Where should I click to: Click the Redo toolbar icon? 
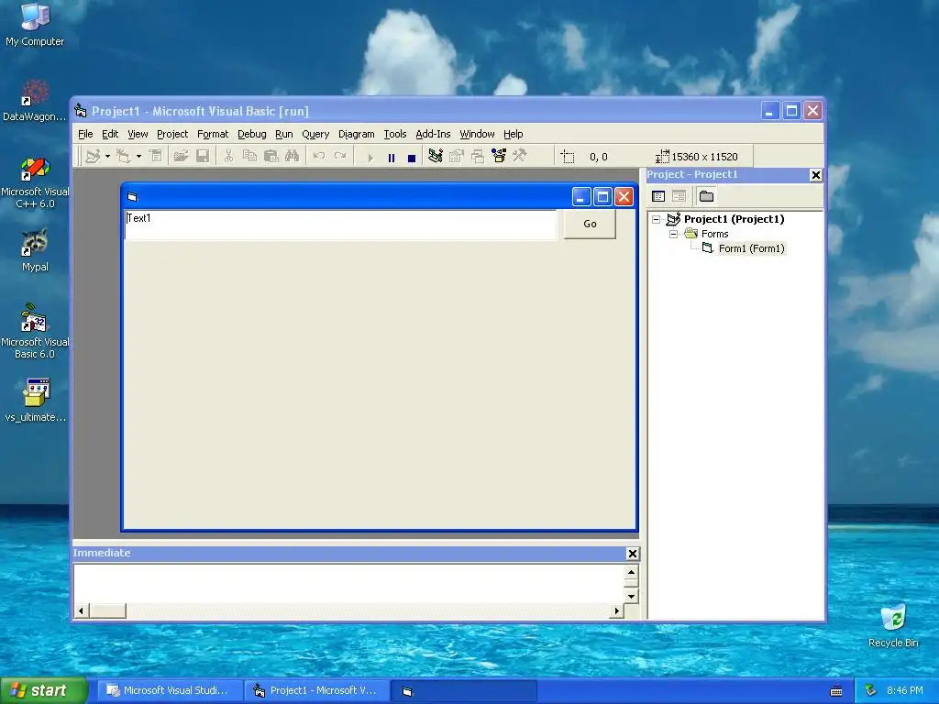click(x=340, y=157)
